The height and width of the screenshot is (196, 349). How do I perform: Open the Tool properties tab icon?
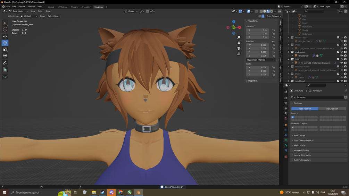286,91
